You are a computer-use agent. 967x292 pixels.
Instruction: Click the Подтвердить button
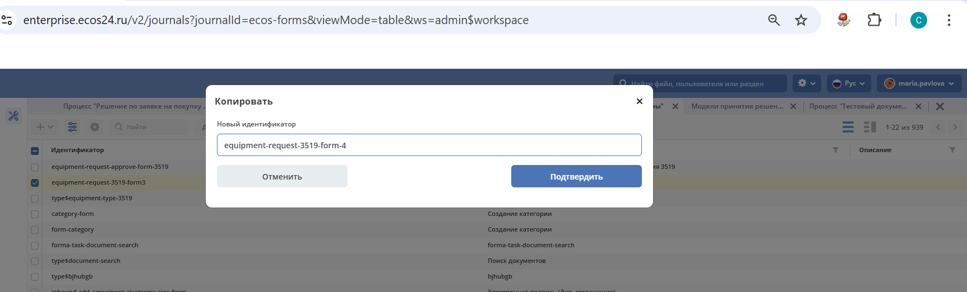pyautogui.click(x=576, y=176)
